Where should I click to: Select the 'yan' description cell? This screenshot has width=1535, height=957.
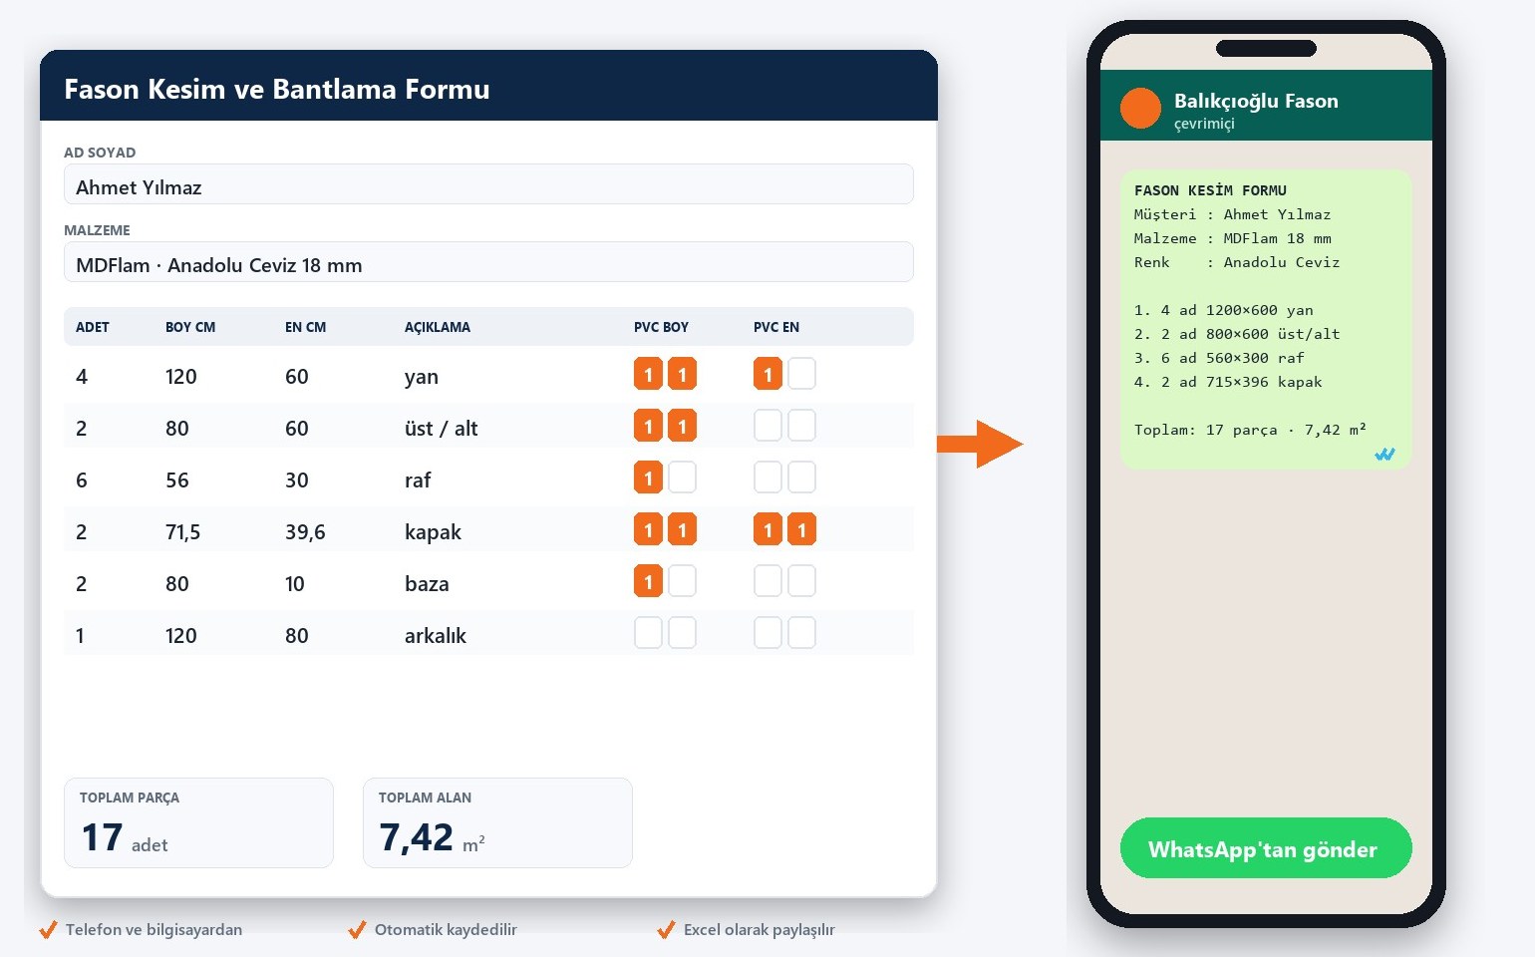(422, 377)
